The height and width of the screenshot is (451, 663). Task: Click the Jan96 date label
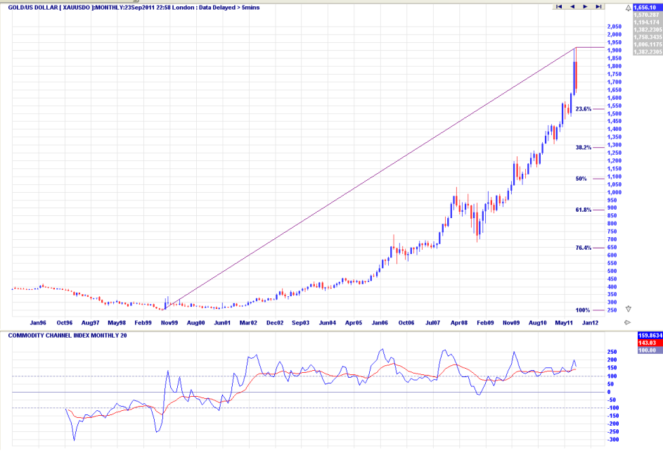click(38, 323)
